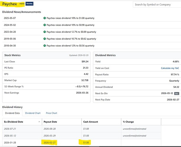Switch to the Dividend Chart tab
181x147 pixels.
33,113
